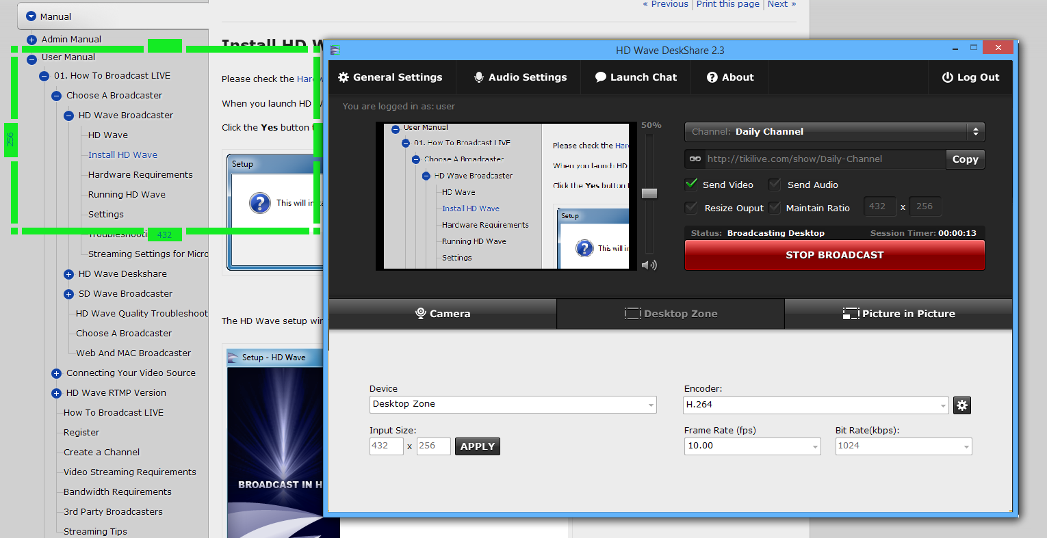Open Create a Channel manual entry
Viewport: 1047px width, 538px height.
(x=101, y=453)
